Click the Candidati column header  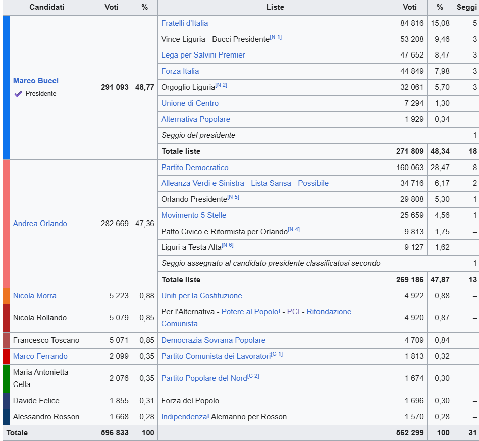(47, 7)
